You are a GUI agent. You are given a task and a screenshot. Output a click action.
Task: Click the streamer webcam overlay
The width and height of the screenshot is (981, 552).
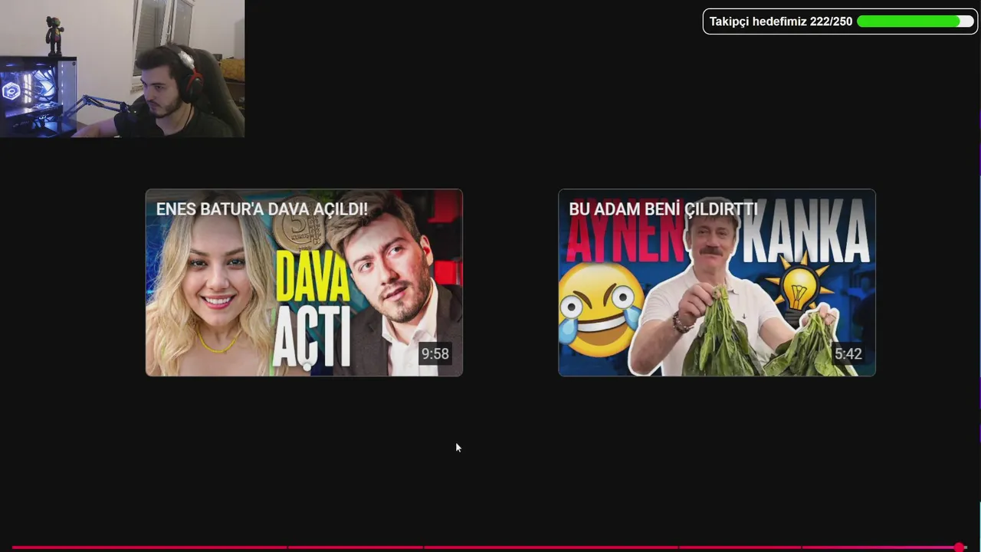[123, 69]
